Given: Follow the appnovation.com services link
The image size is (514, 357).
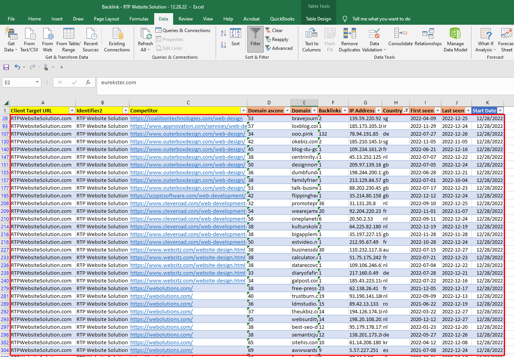Looking at the screenshot, I should pyautogui.click(x=189, y=126).
